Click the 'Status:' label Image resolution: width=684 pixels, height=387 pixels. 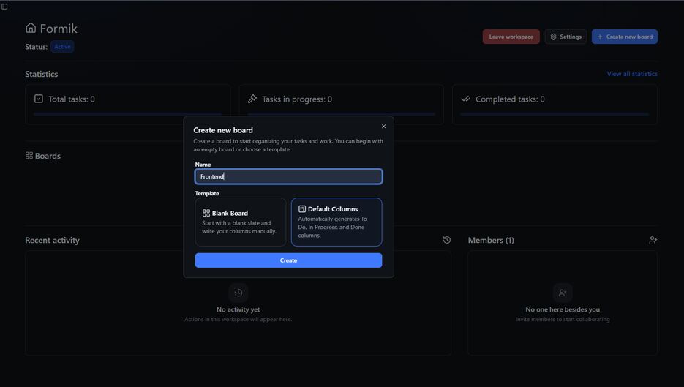(x=36, y=47)
